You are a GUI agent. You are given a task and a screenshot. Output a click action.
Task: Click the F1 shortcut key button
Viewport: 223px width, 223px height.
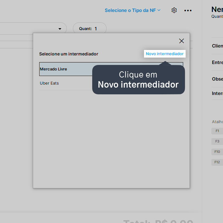[217, 131]
